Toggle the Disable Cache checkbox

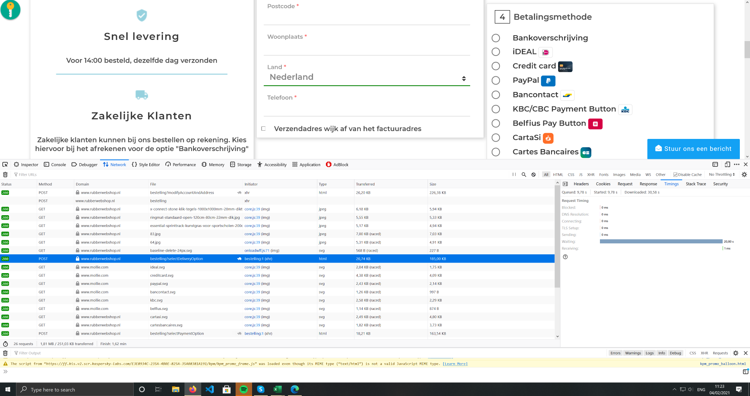coord(675,175)
